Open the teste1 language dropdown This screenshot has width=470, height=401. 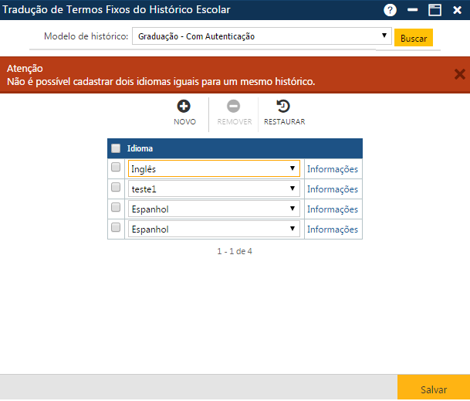(214, 189)
